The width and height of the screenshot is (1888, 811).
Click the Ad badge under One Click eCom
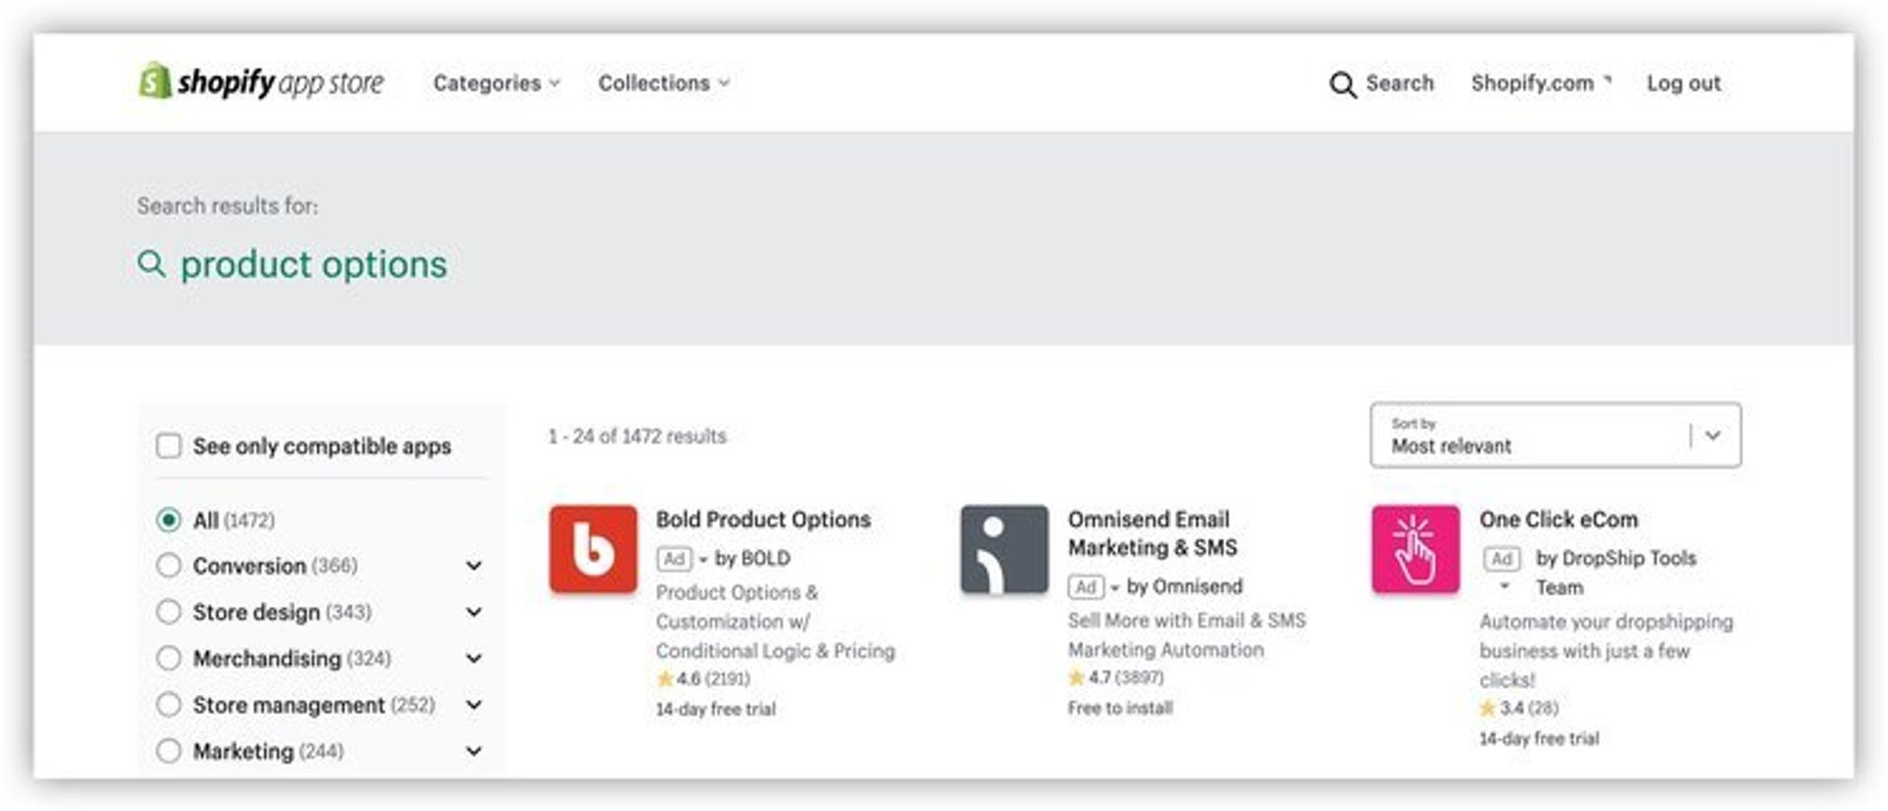[1501, 559]
